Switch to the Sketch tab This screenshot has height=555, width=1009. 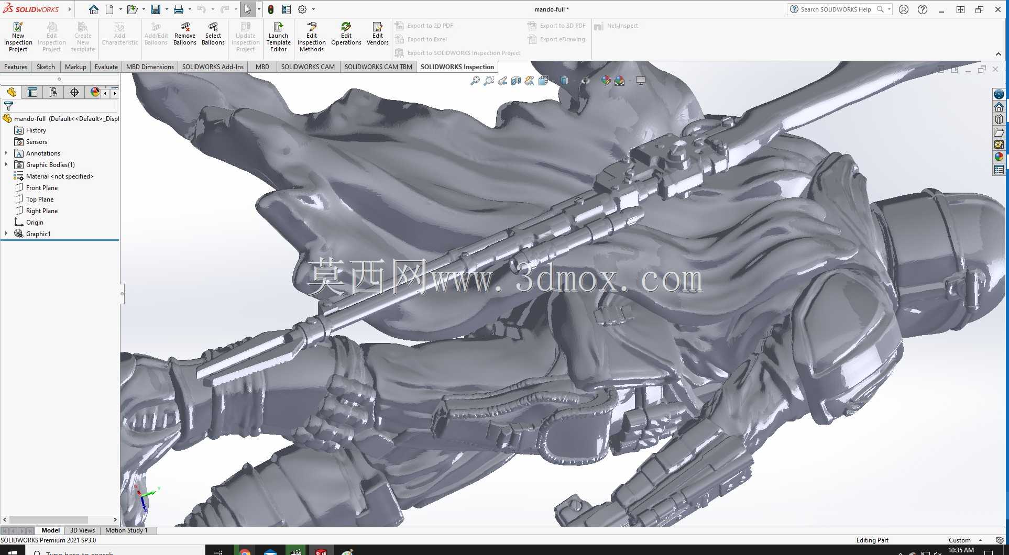pyautogui.click(x=46, y=67)
